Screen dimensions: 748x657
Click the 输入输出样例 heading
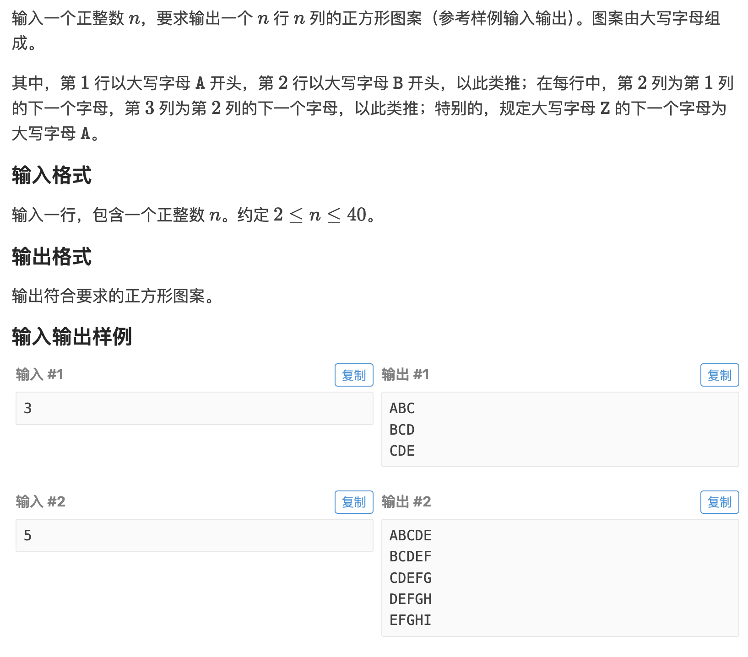(72, 337)
